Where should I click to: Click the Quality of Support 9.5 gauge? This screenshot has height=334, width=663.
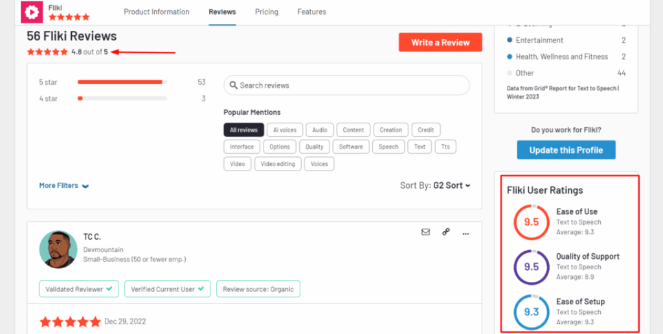(532, 267)
